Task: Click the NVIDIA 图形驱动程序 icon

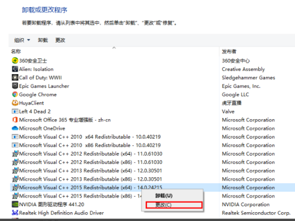Action: click(x=15, y=204)
